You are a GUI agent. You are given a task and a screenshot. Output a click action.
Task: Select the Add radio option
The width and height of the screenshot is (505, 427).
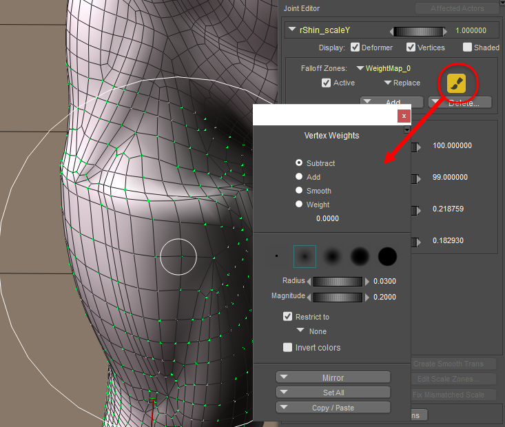tap(299, 177)
